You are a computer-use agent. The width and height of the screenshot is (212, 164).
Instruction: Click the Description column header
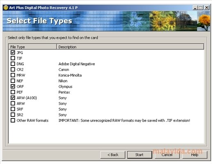coord(130,47)
